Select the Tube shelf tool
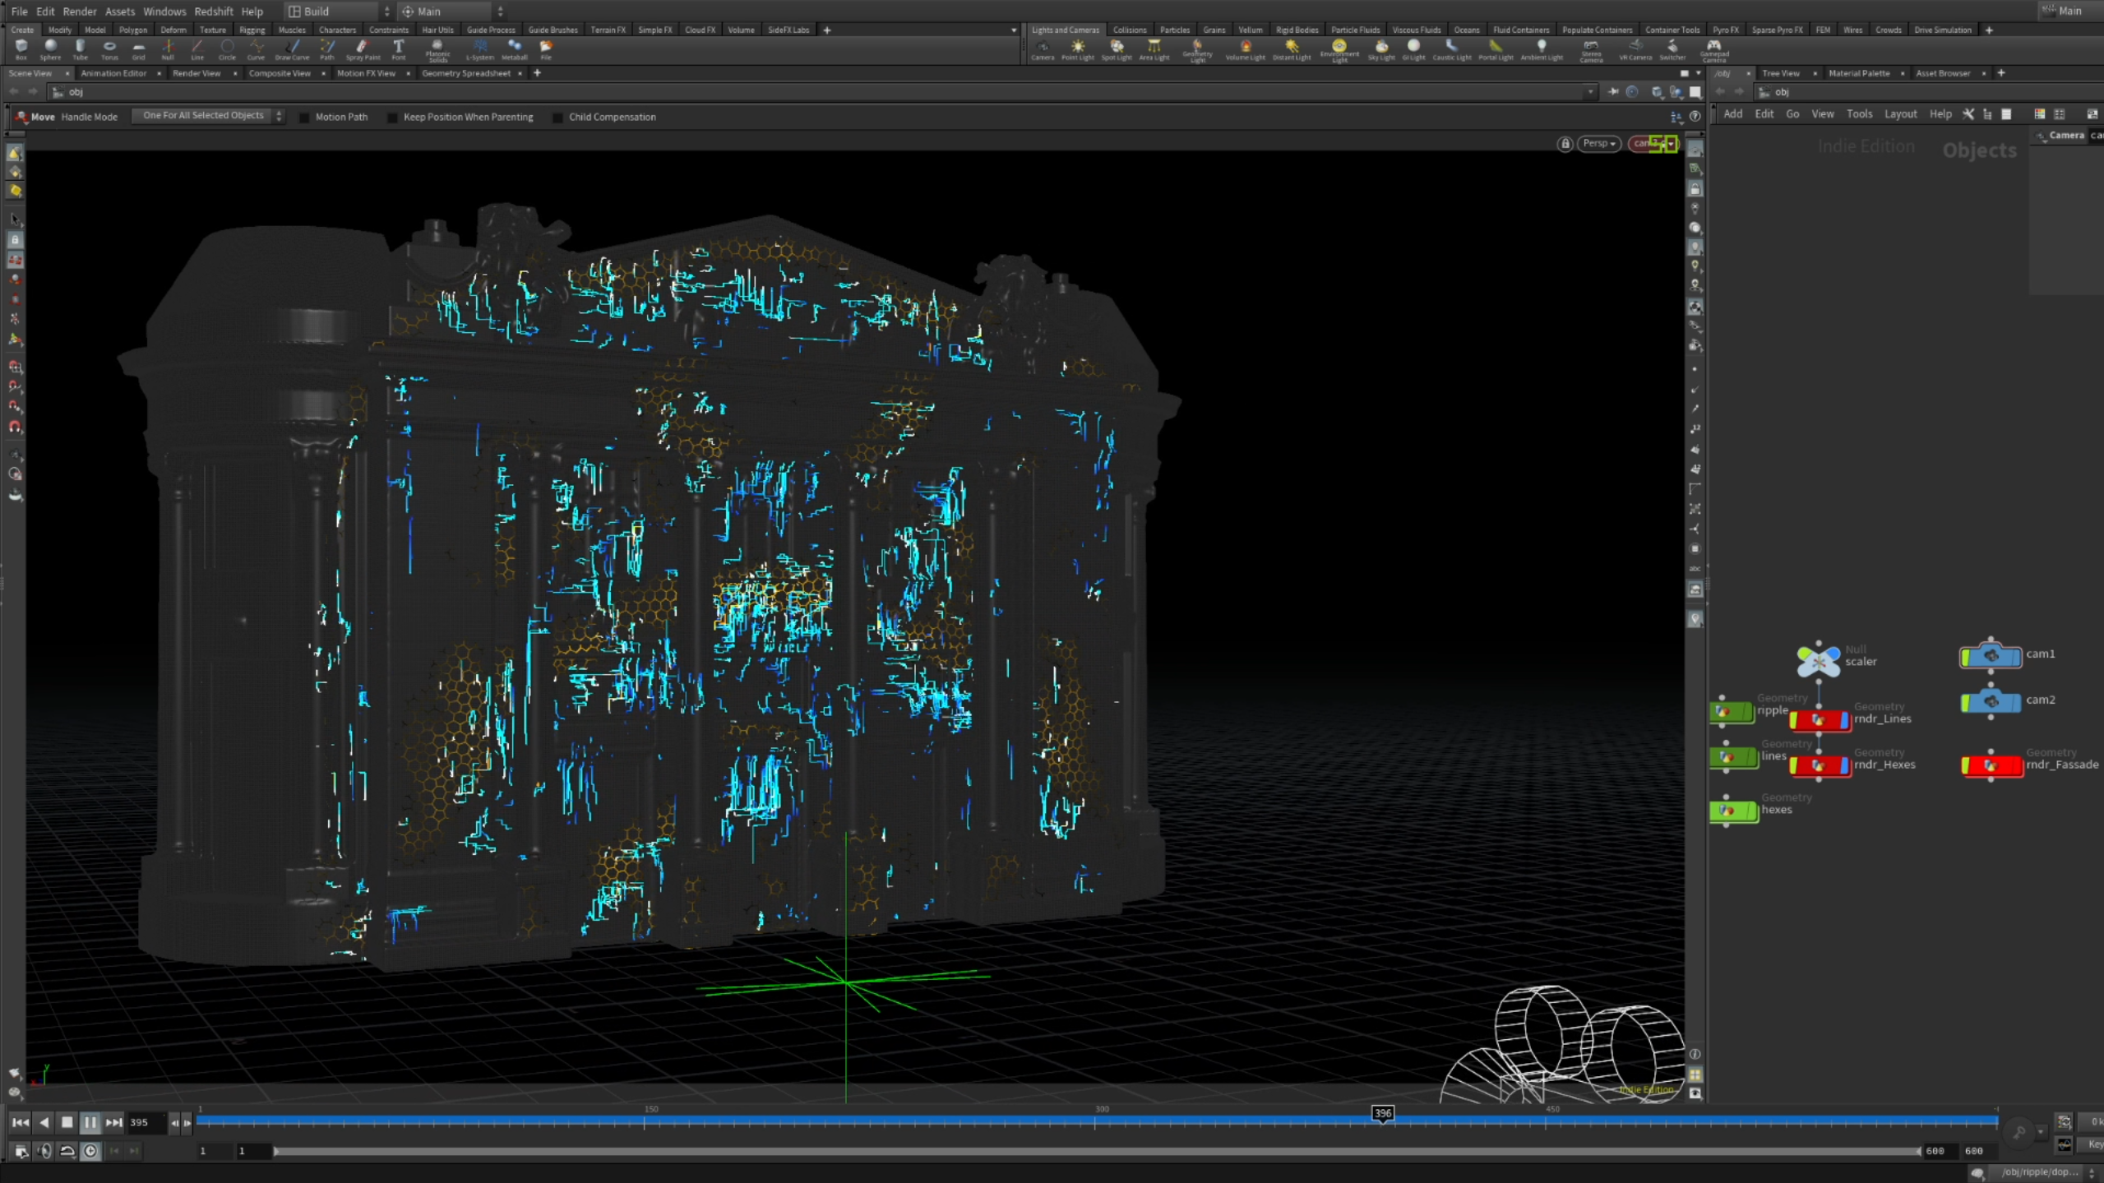Image resolution: width=2104 pixels, height=1183 pixels. tap(80, 49)
